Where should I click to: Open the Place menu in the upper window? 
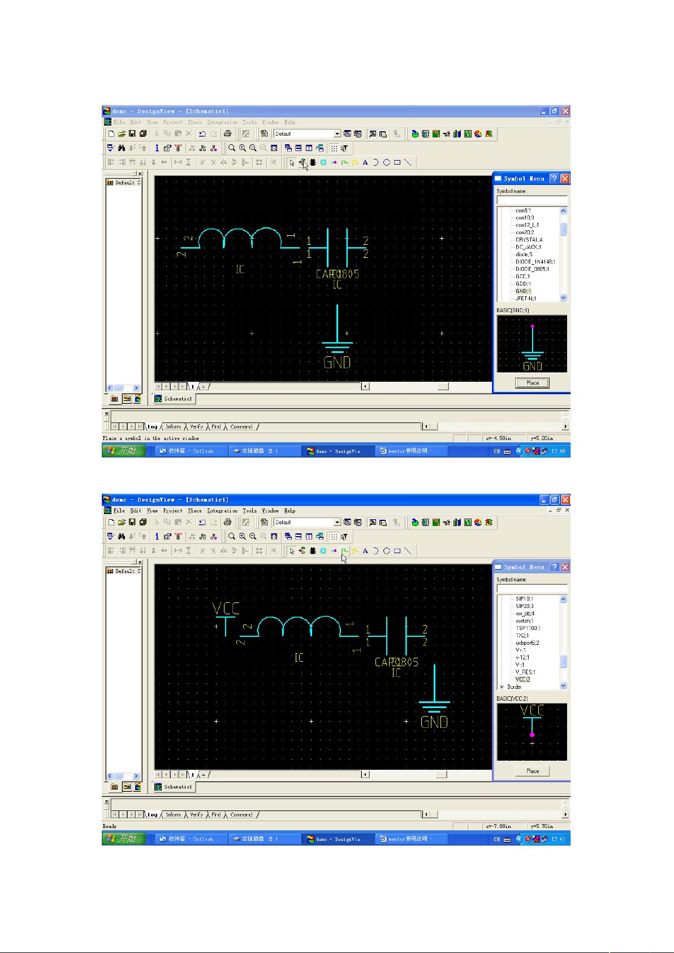pos(195,122)
